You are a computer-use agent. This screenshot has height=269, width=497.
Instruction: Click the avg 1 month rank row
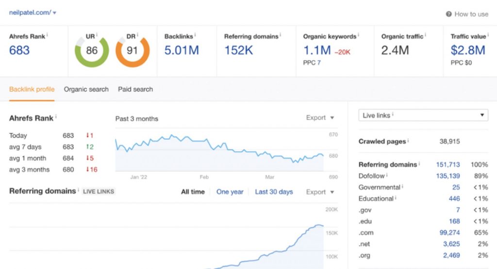click(51, 158)
